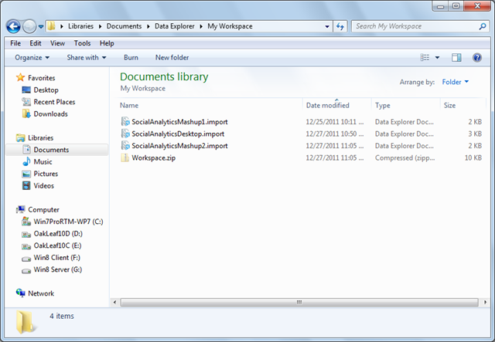This screenshot has height=342, width=495.
Task: Click the Videos library film icon
Action: [26, 185]
